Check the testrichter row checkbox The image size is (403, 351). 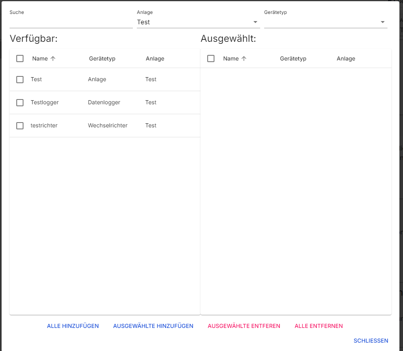[x=20, y=126]
